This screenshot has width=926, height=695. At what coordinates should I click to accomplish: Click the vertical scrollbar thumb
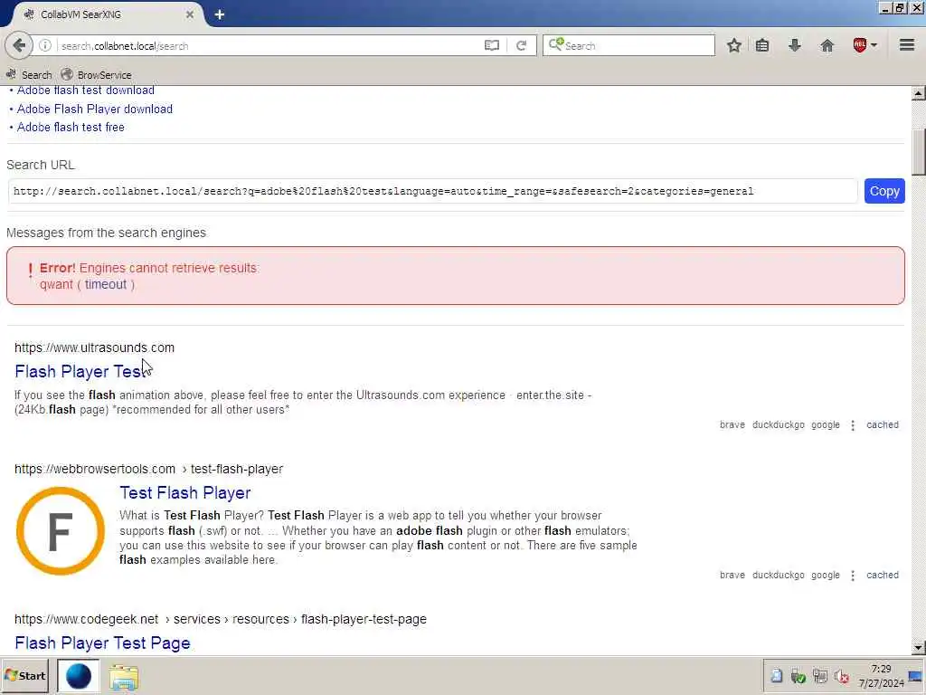click(918, 151)
